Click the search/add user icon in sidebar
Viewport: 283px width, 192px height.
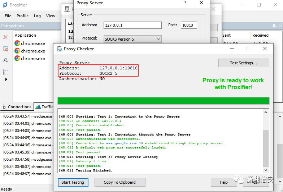pos(6,60)
